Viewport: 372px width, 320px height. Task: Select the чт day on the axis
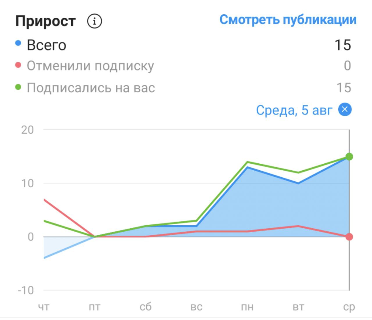coord(44,307)
